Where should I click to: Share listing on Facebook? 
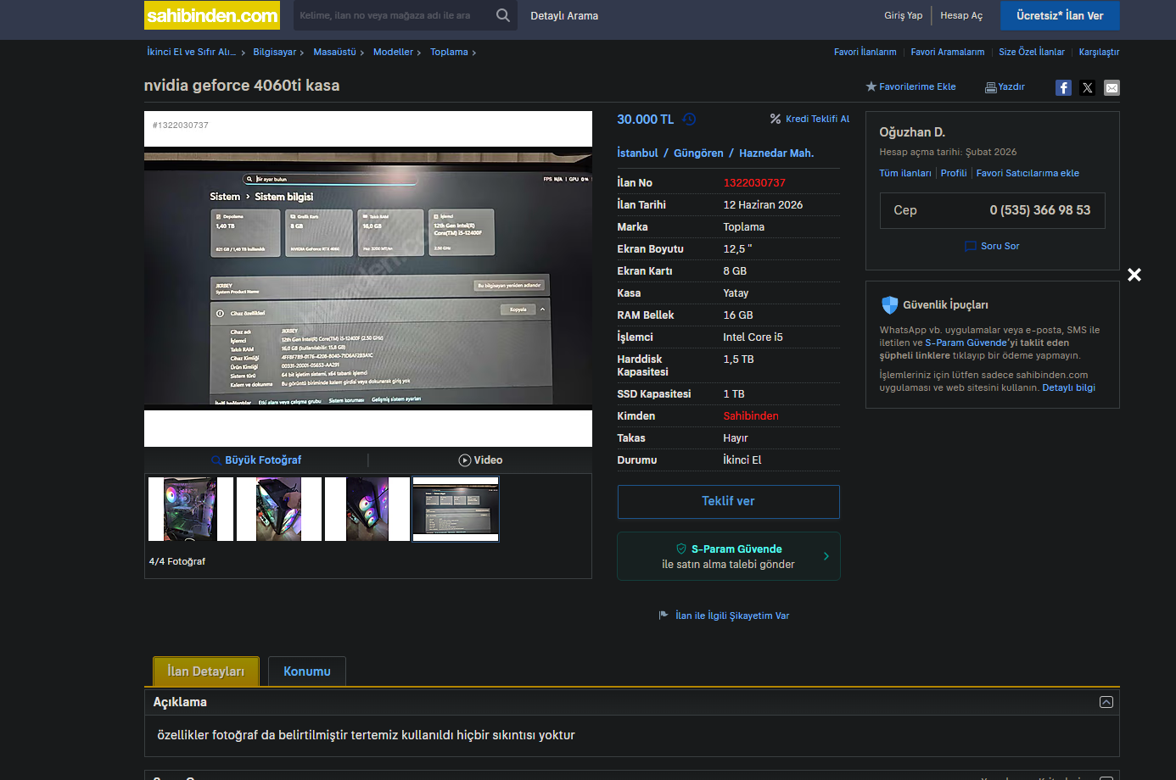click(x=1063, y=87)
